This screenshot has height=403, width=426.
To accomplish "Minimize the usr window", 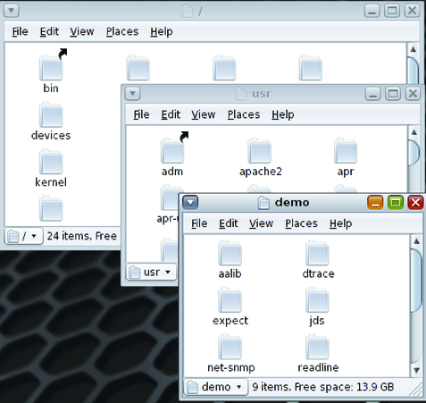I will tap(372, 94).
